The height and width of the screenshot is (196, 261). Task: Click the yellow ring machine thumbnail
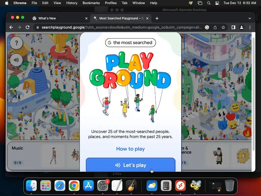tap(243, 156)
